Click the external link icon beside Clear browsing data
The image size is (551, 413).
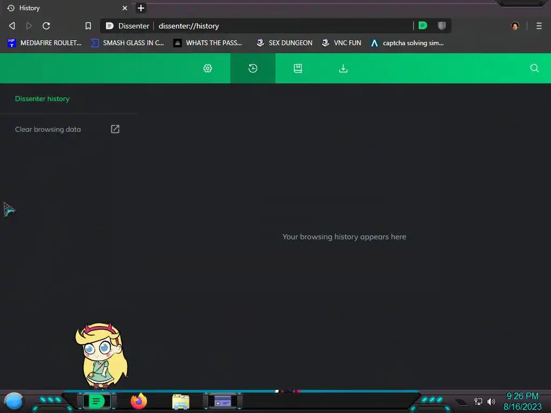tap(115, 129)
